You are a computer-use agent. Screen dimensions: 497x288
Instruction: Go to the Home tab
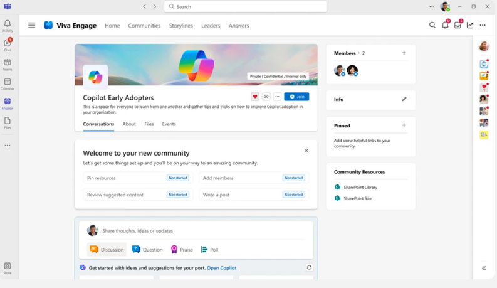coord(112,26)
